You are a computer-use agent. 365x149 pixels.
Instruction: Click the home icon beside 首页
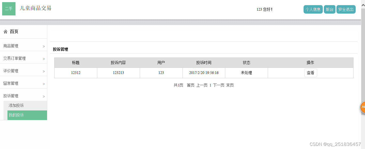[5, 32]
